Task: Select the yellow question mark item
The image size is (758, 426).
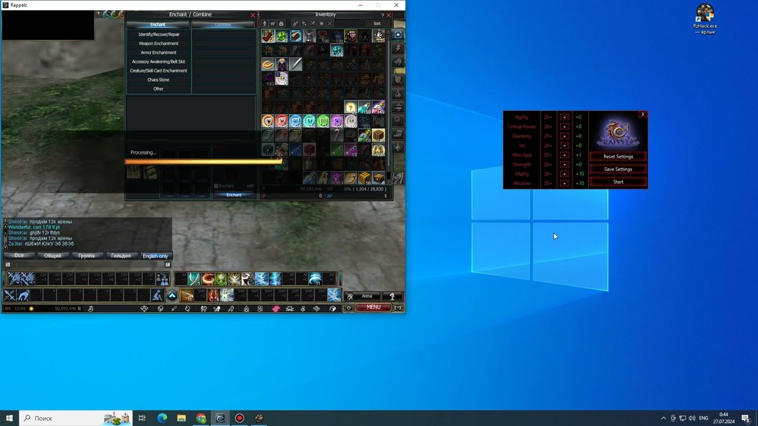Action: tap(351, 107)
